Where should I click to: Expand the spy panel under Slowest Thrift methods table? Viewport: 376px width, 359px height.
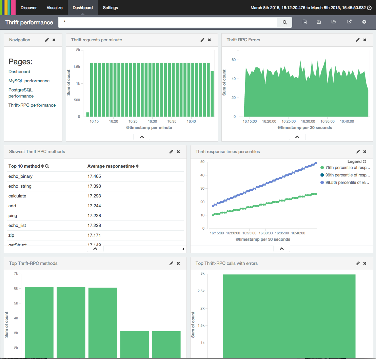coord(95,249)
